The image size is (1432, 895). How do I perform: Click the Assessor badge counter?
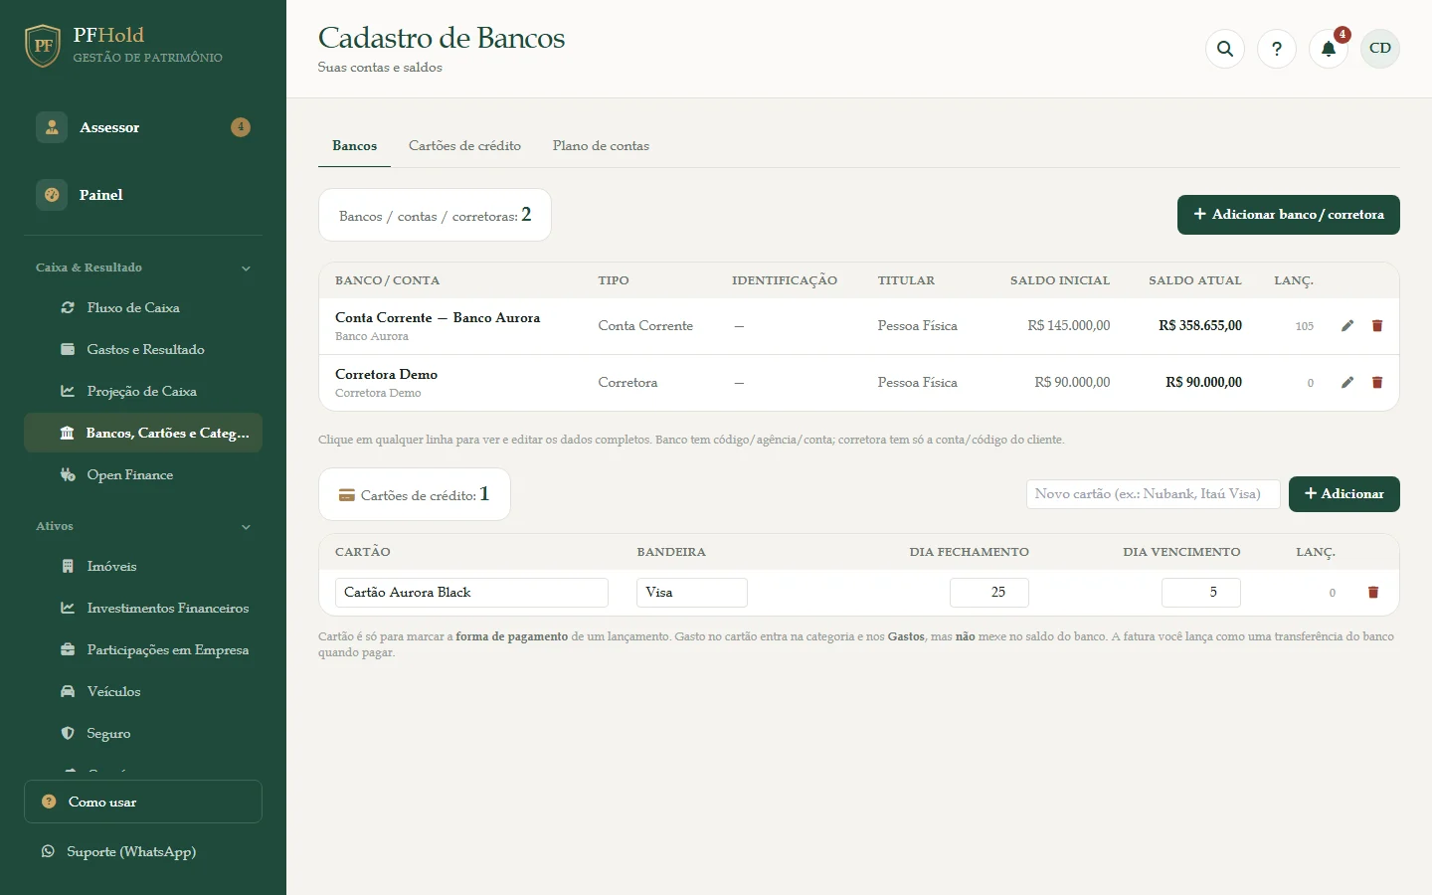point(241,127)
